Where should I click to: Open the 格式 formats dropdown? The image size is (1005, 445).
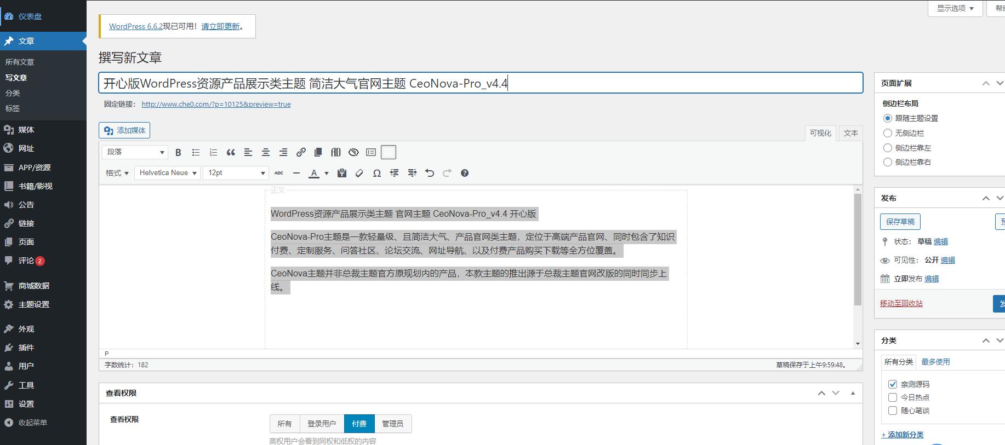(x=117, y=173)
